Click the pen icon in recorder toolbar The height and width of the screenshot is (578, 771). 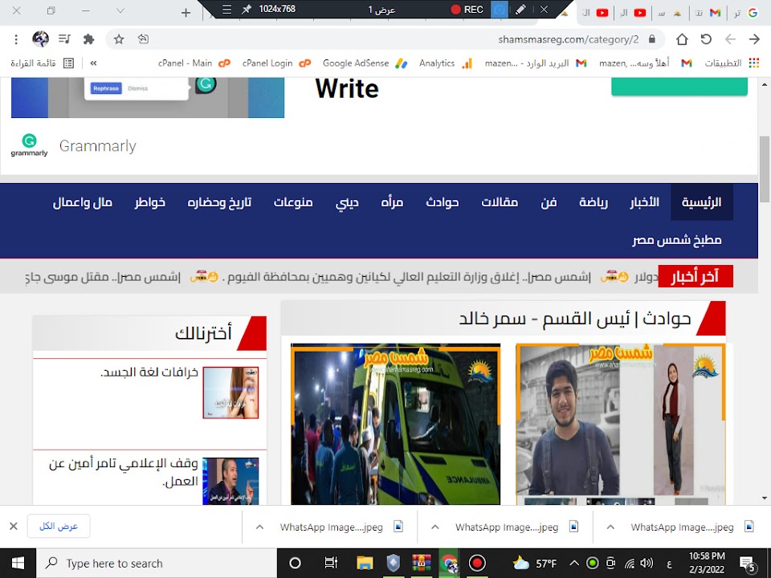pyautogui.click(x=520, y=10)
